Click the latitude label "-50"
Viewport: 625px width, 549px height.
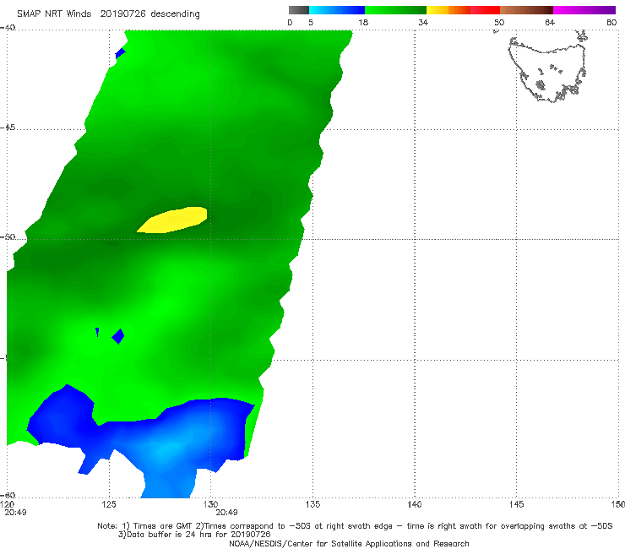(x=8, y=237)
